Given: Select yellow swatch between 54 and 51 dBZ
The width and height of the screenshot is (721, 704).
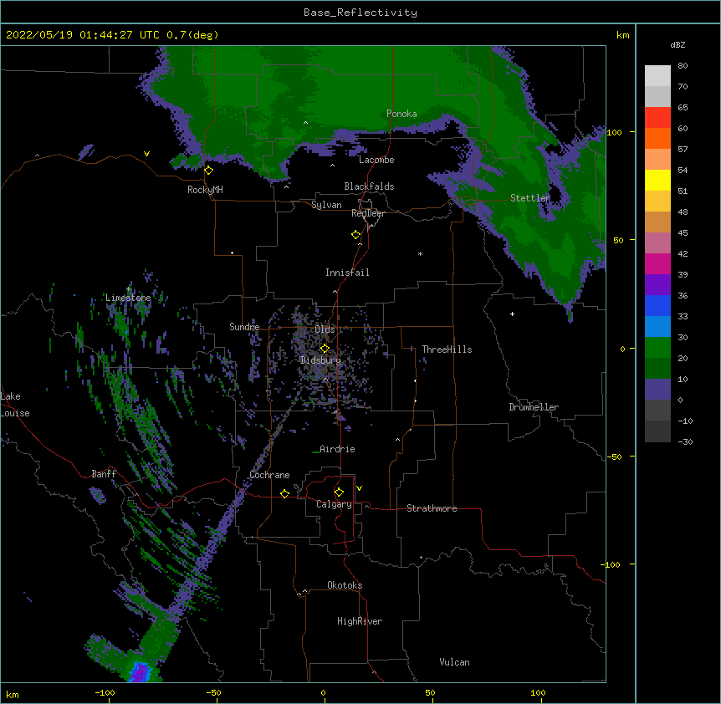Looking at the screenshot, I should point(657,180).
